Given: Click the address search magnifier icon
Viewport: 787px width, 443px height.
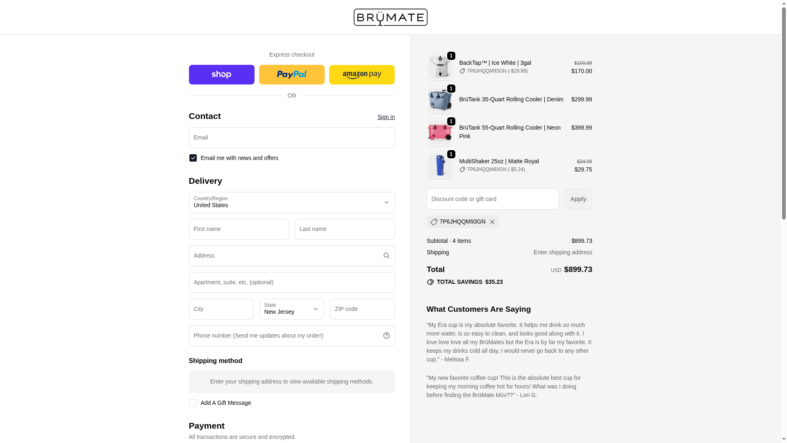Looking at the screenshot, I should tap(386, 256).
